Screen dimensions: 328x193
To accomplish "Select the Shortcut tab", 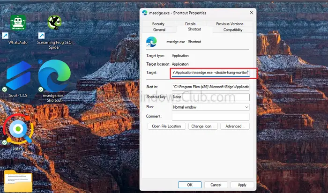I will point(194,29).
